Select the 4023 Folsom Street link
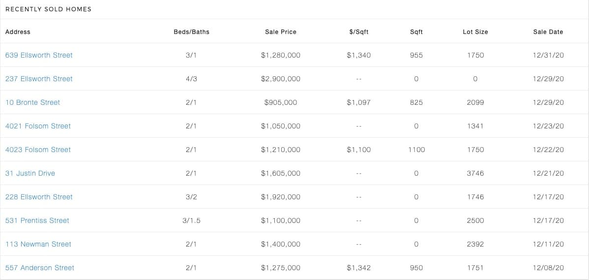 click(38, 150)
